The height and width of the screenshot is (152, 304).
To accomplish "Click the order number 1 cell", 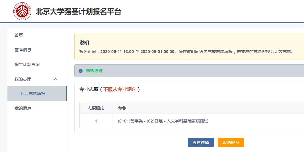I will point(96,121).
